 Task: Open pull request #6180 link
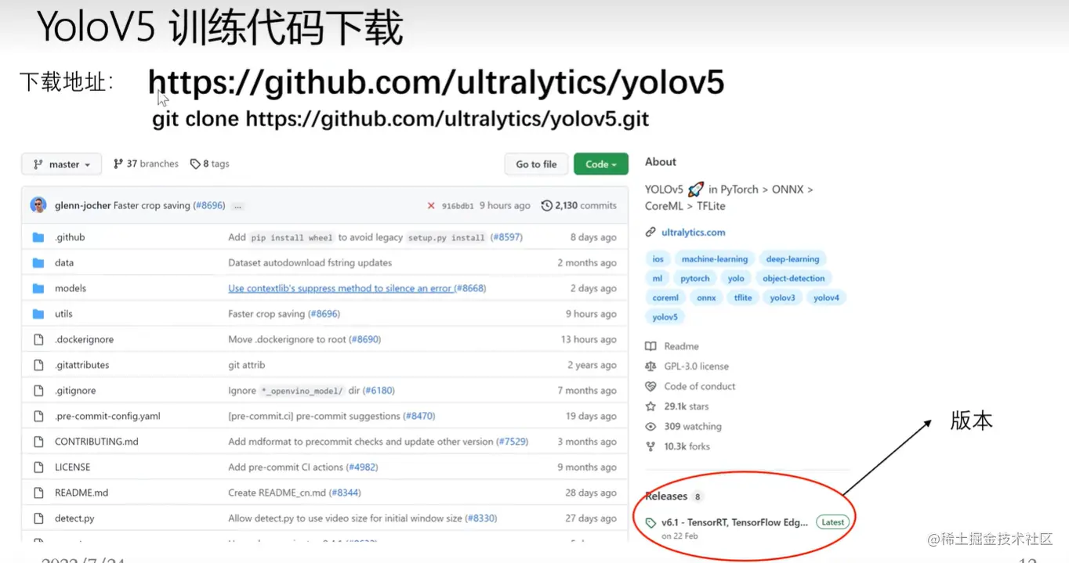point(379,391)
